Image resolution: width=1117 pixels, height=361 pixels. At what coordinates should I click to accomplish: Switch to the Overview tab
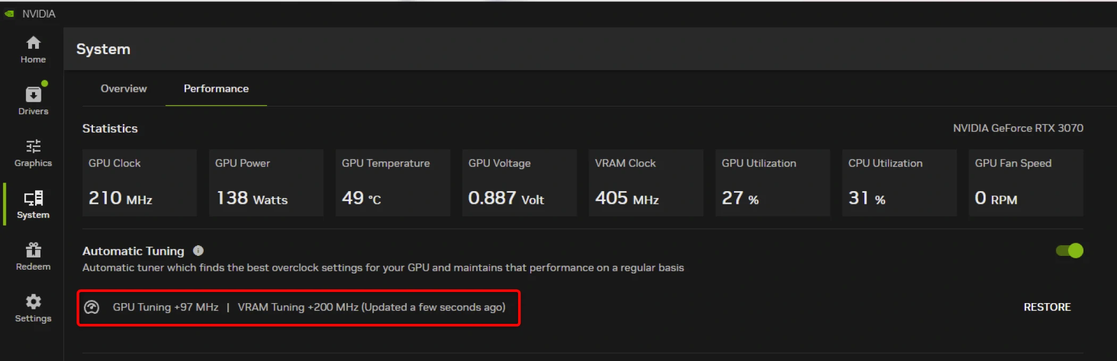pyautogui.click(x=123, y=89)
